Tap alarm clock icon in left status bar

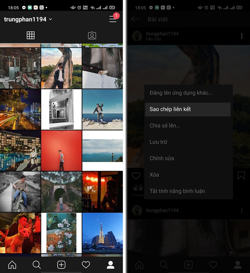click(79, 8)
